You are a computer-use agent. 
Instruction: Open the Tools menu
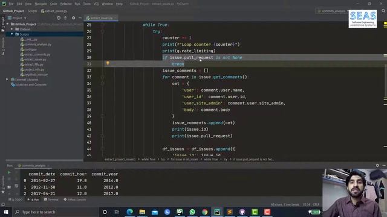point(86,4)
